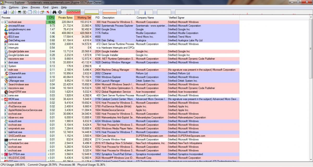Image resolution: width=313 pixels, height=167 pixels.
Task: Click the procexp64.exe process icon
Action: tap(6, 26)
